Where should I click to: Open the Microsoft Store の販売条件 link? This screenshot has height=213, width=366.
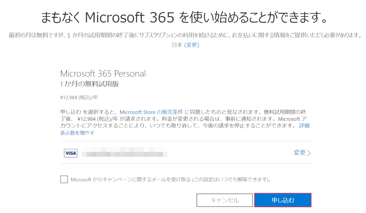pos(151,112)
